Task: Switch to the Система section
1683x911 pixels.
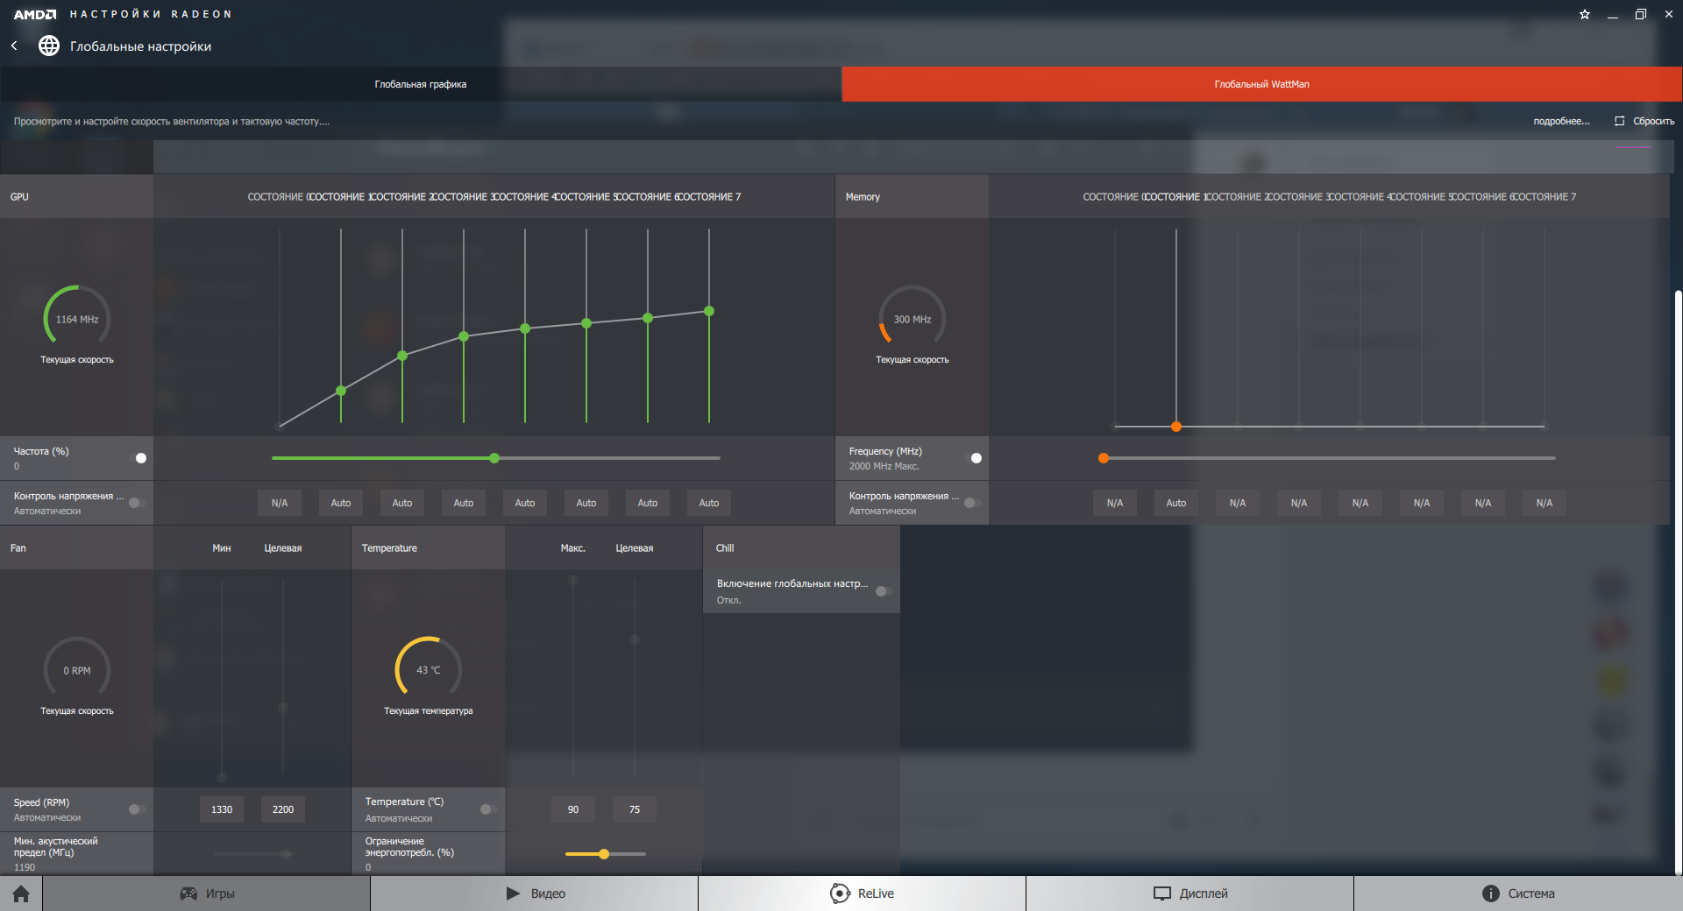Action: coord(1518,893)
